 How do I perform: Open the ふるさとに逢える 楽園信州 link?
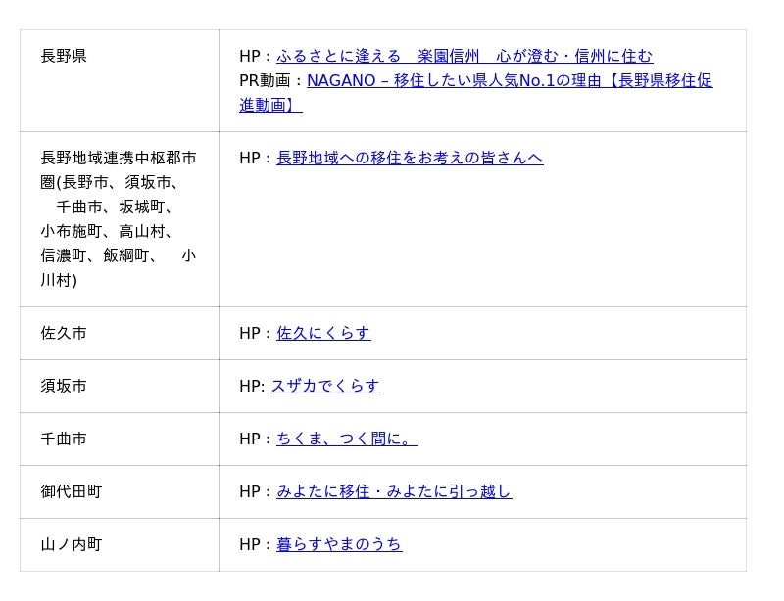pos(464,56)
